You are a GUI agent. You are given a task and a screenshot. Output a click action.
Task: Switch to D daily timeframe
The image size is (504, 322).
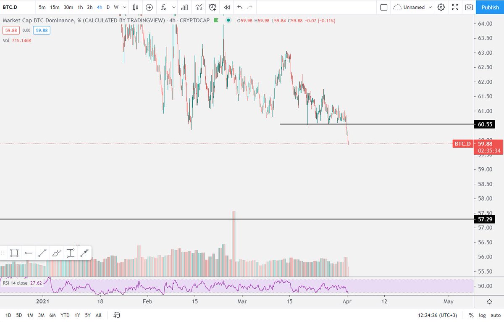pos(108,7)
